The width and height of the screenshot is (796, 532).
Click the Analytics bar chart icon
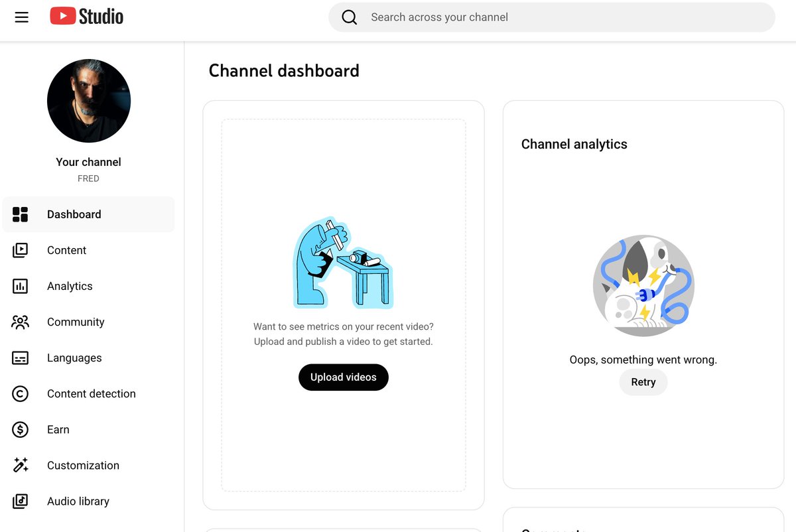click(x=21, y=286)
